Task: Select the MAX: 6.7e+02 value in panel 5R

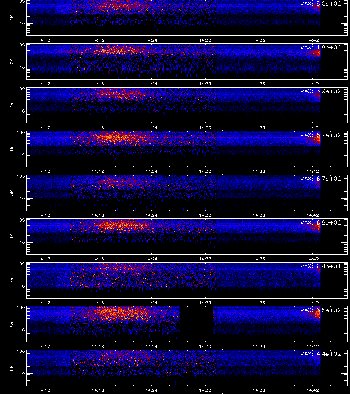Action: [321, 179]
